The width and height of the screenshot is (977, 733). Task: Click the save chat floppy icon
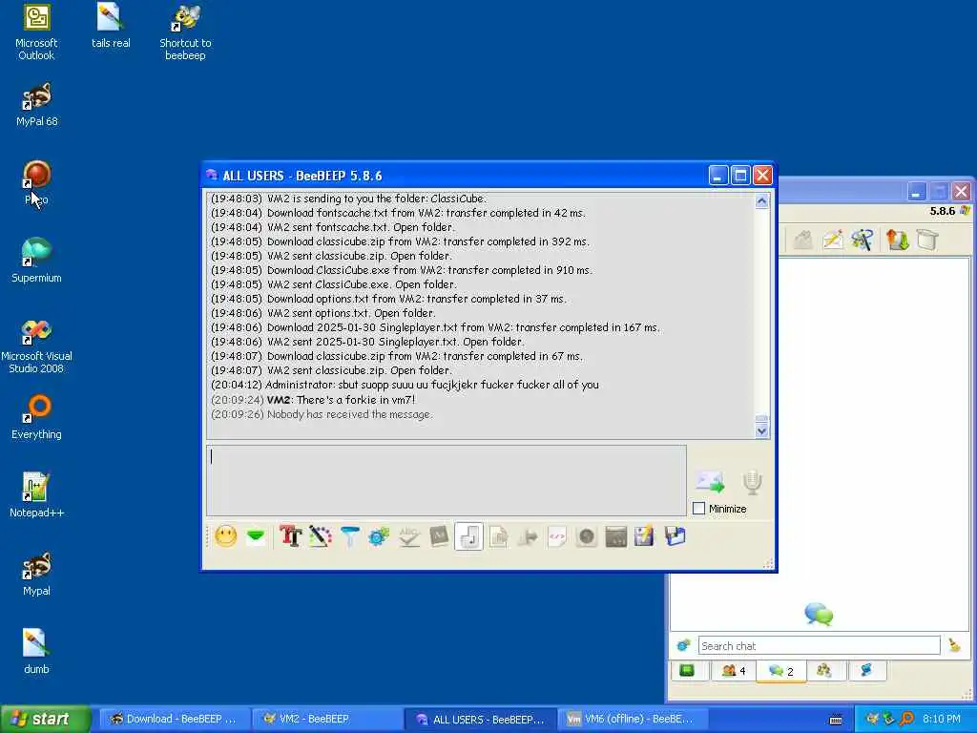click(645, 536)
